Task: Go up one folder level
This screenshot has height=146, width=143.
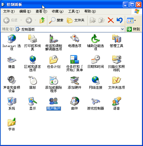Action: click(x=42, y=20)
